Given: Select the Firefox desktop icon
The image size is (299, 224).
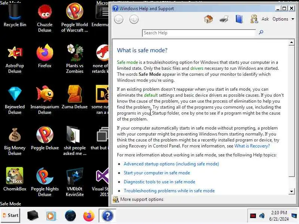Looking at the screenshot, I should pos(44,56).
